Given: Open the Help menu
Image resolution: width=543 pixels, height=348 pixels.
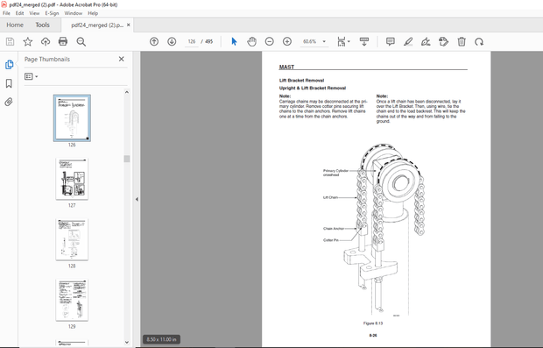Looking at the screenshot, I should (93, 13).
